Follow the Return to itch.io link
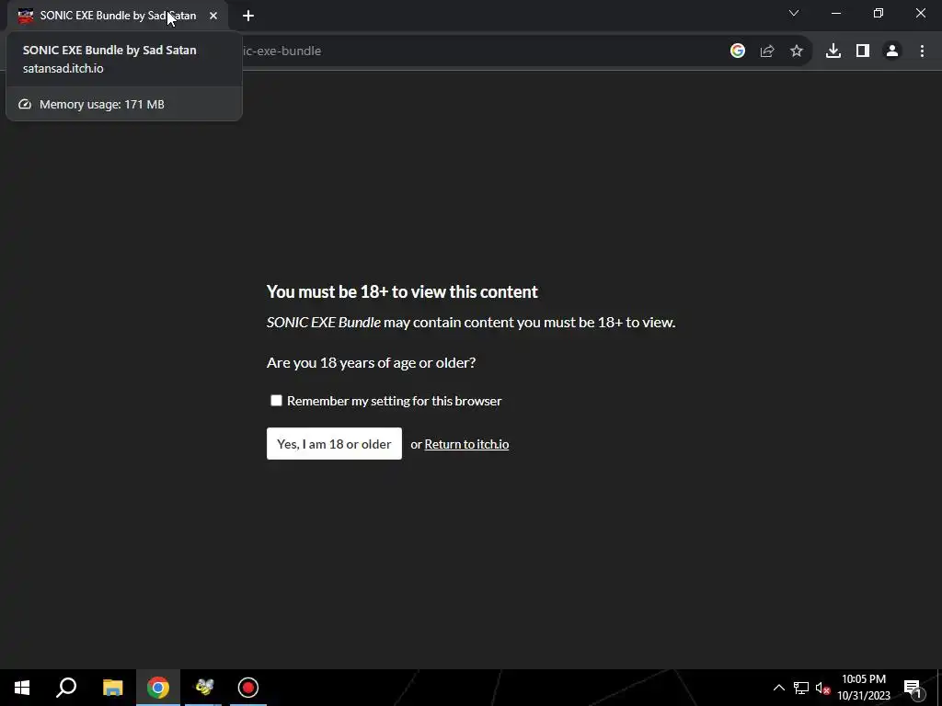 [466, 444]
